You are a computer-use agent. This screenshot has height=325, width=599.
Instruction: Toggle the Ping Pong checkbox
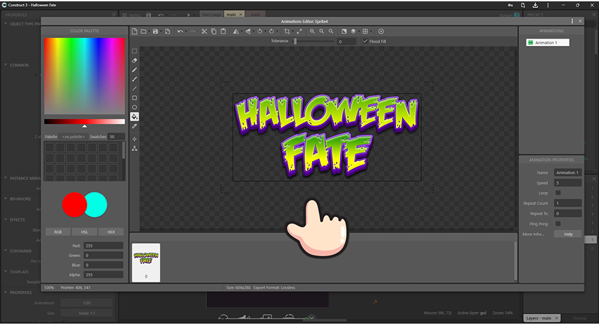click(558, 224)
